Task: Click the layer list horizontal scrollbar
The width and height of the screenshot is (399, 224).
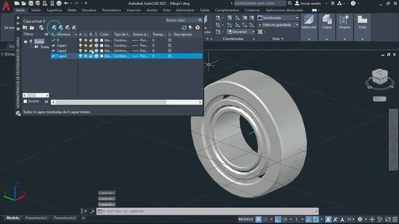Action: point(127,102)
